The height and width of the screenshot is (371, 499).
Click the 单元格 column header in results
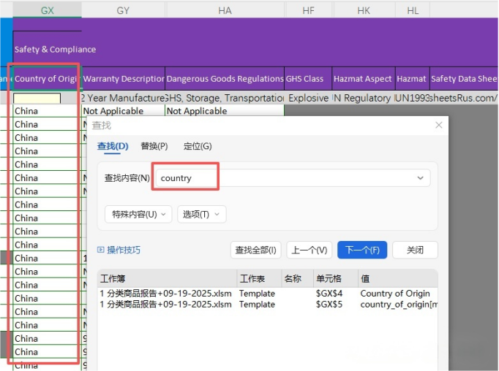tap(328, 278)
